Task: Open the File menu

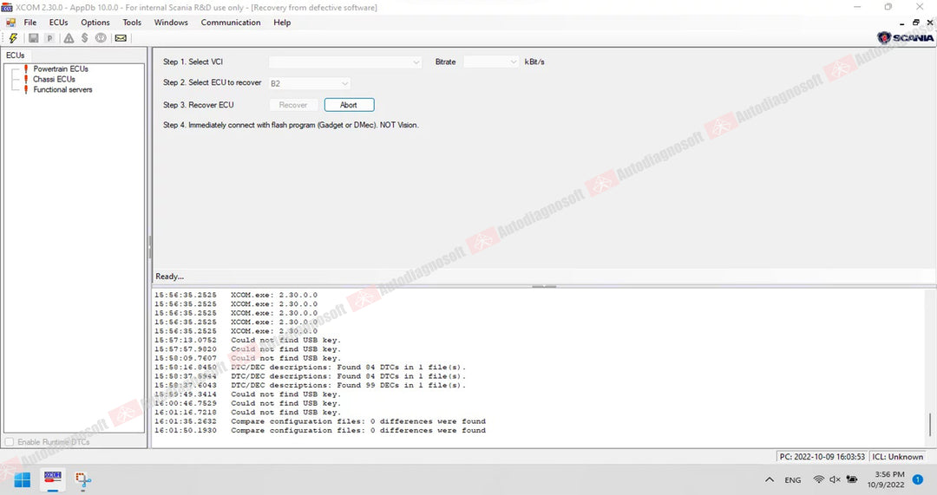Action: (x=29, y=23)
